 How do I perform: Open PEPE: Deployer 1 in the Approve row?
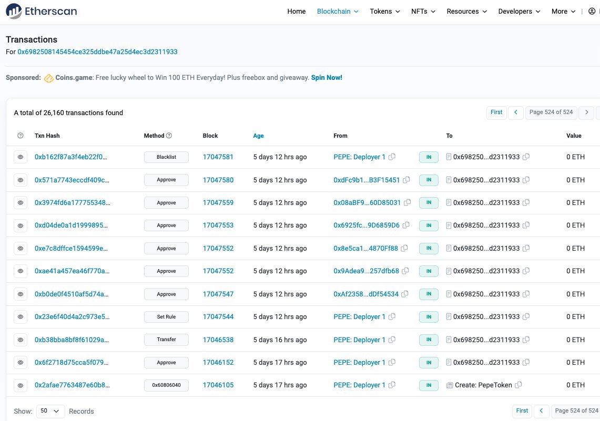click(x=359, y=363)
